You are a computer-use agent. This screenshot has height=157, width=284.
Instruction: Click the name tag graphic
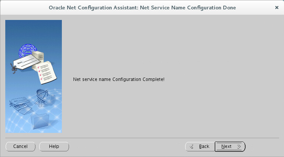27,62
